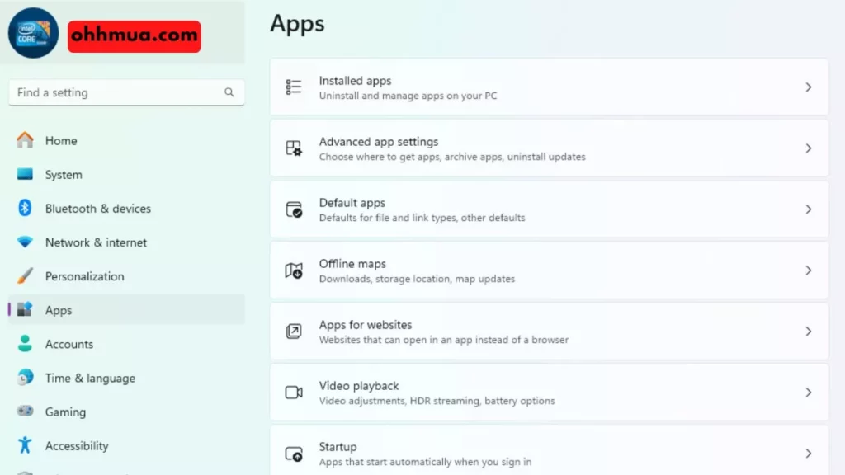Click the Offline maps icon
The width and height of the screenshot is (845, 475).
pos(294,270)
